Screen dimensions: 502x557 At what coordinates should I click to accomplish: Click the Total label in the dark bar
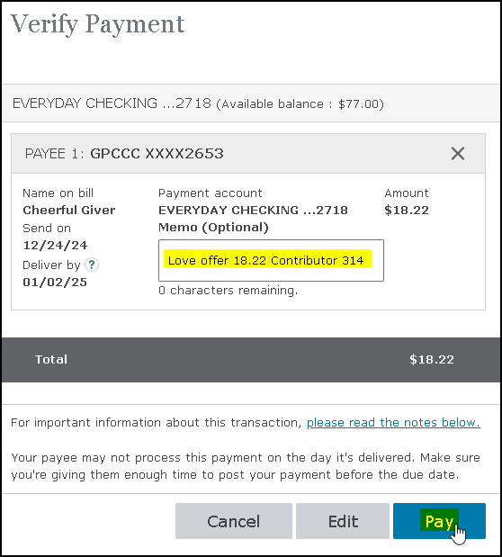(51, 360)
